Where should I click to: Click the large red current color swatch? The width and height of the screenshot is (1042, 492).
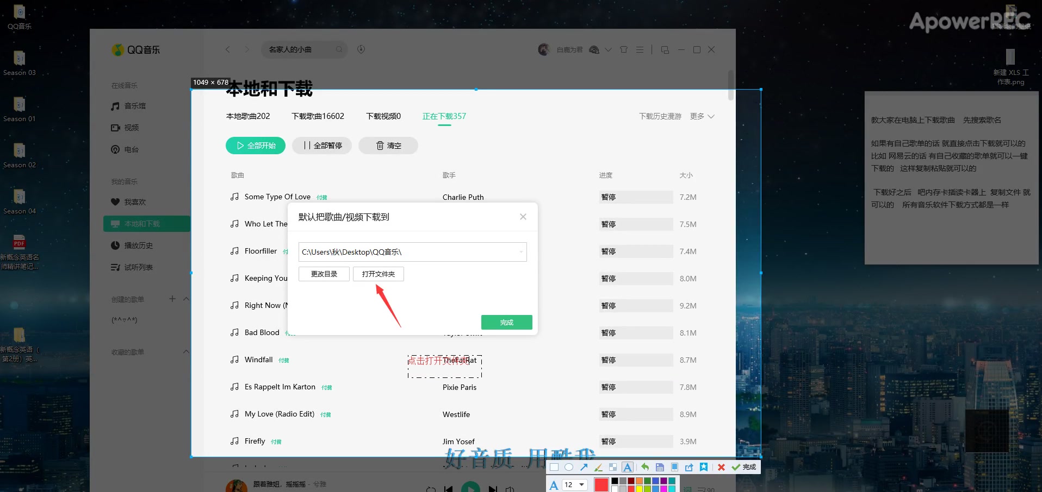[x=601, y=484]
